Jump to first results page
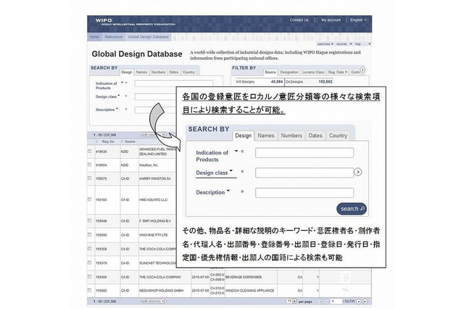 [320, 301]
